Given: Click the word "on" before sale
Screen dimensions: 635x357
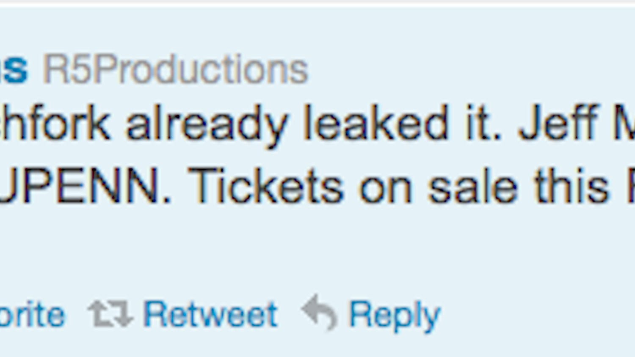Looking at the screenshot, I should coord(385,188).
